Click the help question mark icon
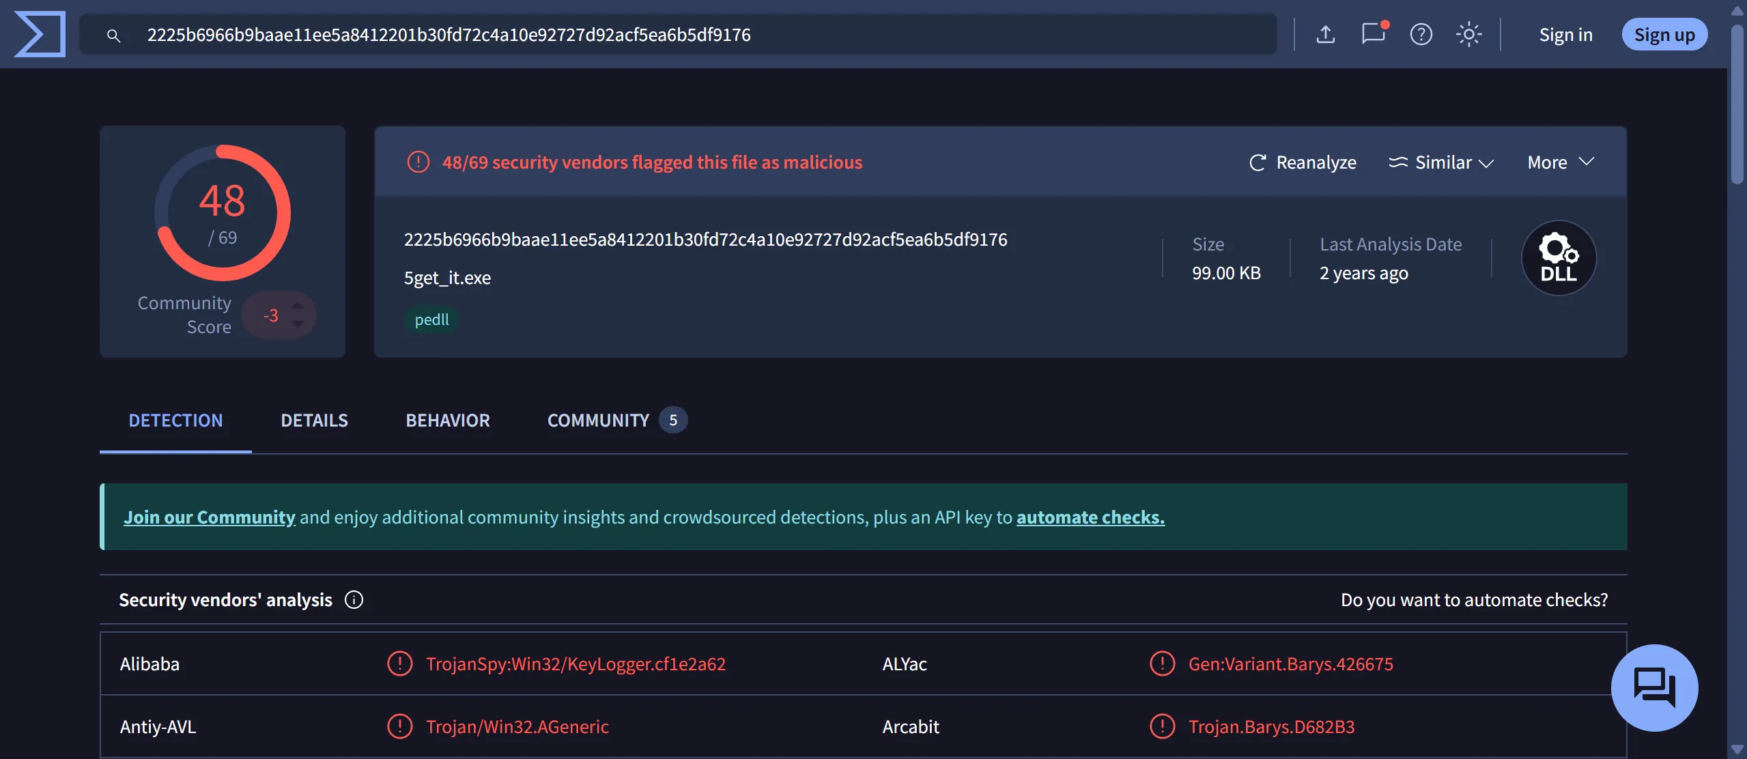Viewport: 1747px width, 759px height. pyautogui.click(x=1421, y=34)
